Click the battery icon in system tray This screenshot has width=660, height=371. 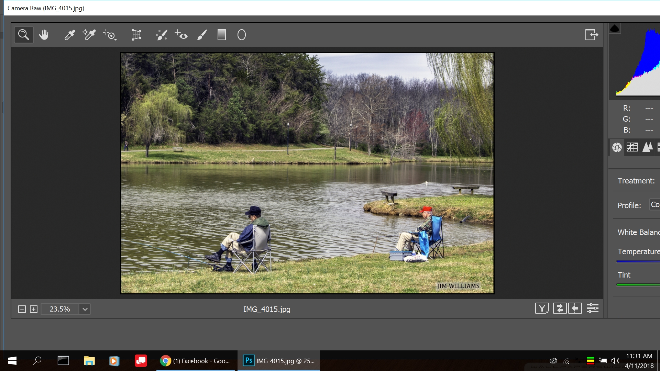[603, 361]
